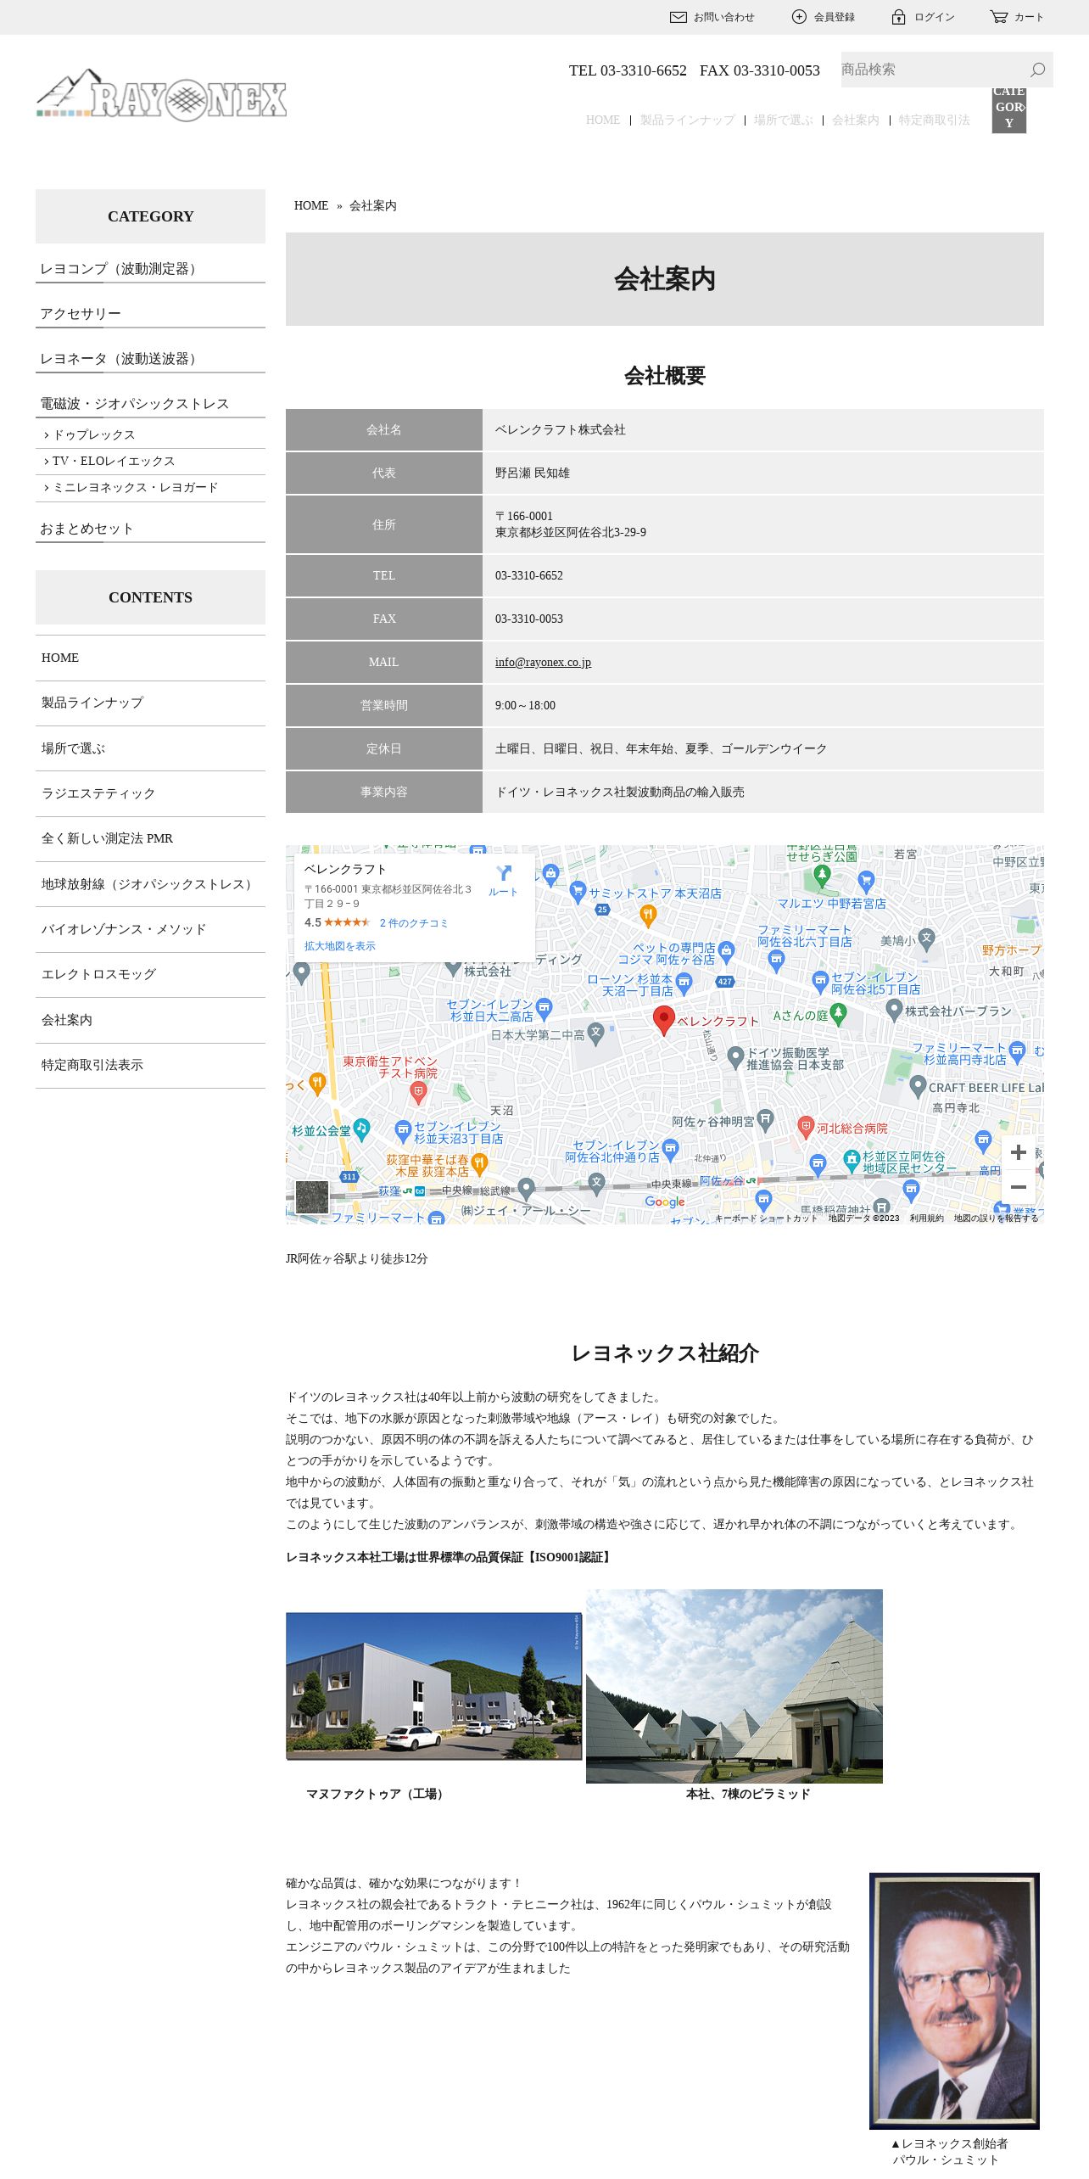Click ドイツ振動医学推進協会 map marker

tap(735, 1056)
